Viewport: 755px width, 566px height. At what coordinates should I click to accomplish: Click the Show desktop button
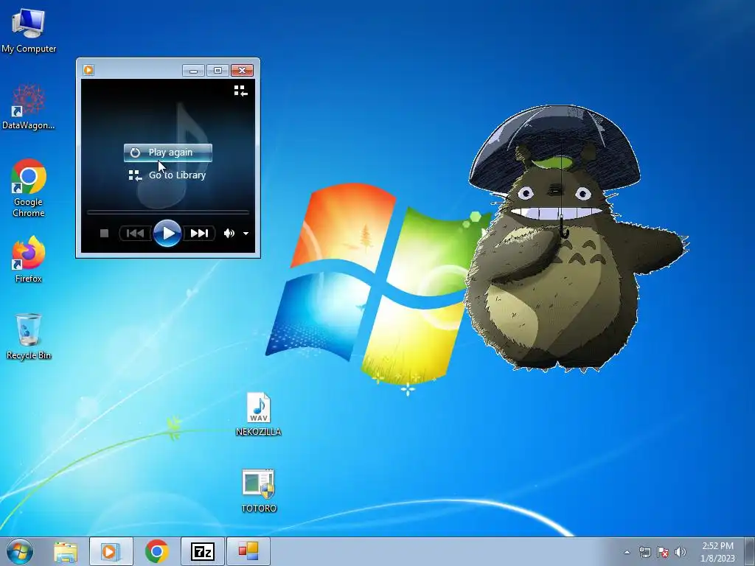pyautogui.click(x=749, y=551)
